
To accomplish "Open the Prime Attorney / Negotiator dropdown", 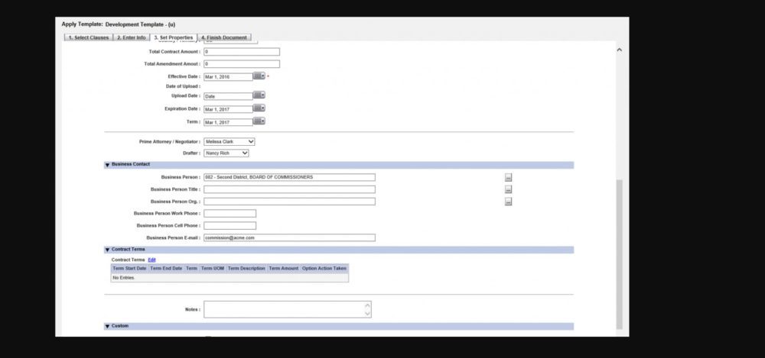I will [x=229, y=141].
